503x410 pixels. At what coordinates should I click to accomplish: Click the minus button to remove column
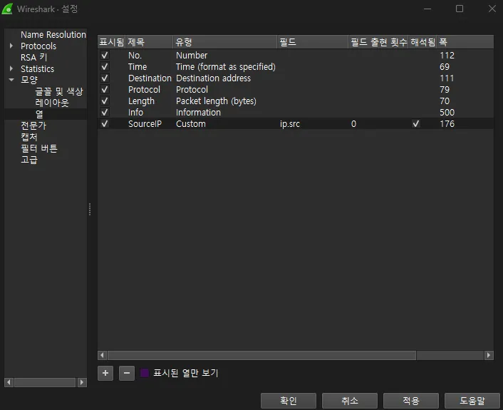pyautogui.click(x=127, y=373)
